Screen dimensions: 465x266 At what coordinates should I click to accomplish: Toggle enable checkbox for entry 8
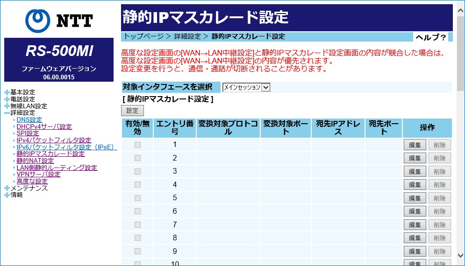point(137,238)
